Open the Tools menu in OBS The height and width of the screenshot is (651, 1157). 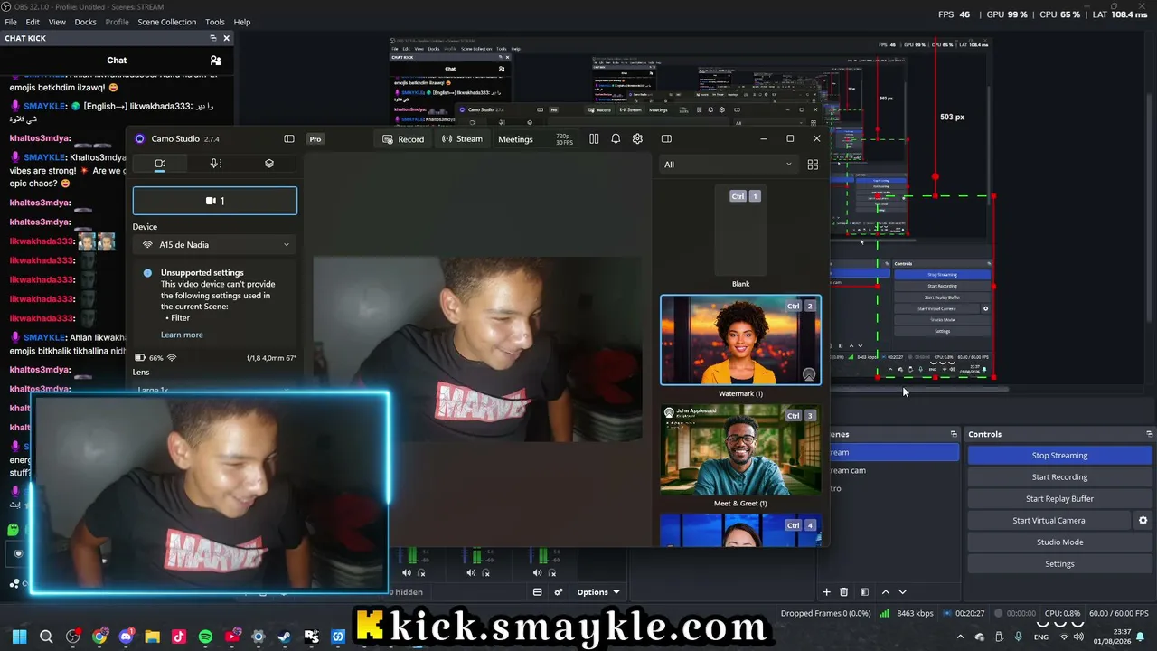pyautogui.click(x=215, y=22)
